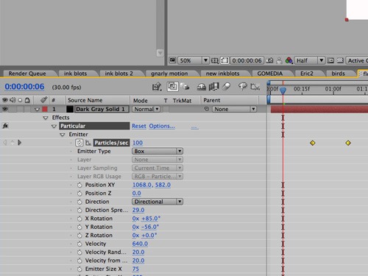Hide Dark Gray Solid 1 layer with eye toggle
368x276 pixels.
pyautogui.click(x=4, y=109)
